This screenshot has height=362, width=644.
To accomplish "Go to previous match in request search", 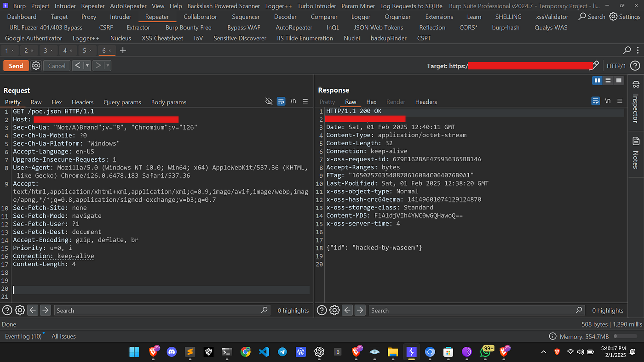I will pos(33,310).
